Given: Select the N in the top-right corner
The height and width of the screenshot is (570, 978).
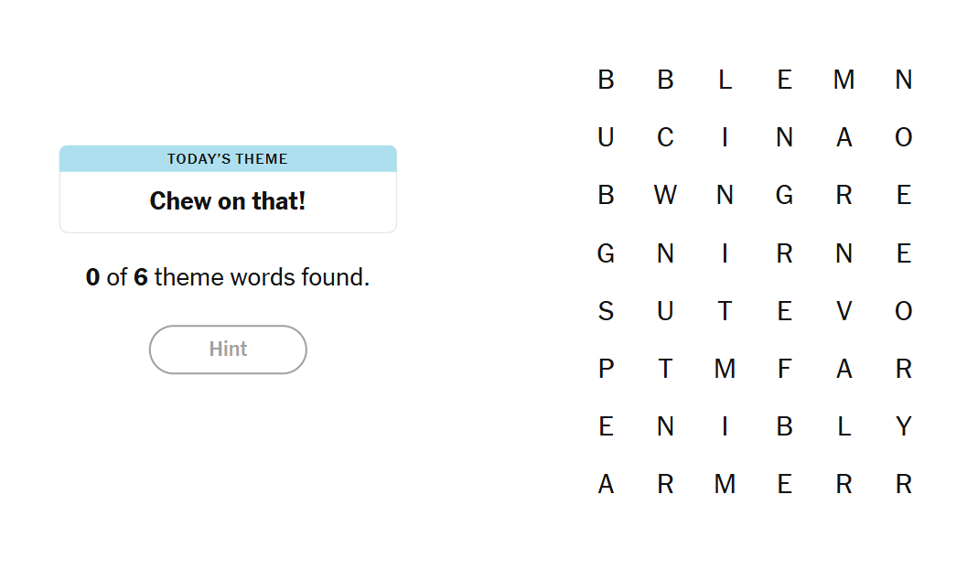Looking at the screenshot, I should [903, 80].
